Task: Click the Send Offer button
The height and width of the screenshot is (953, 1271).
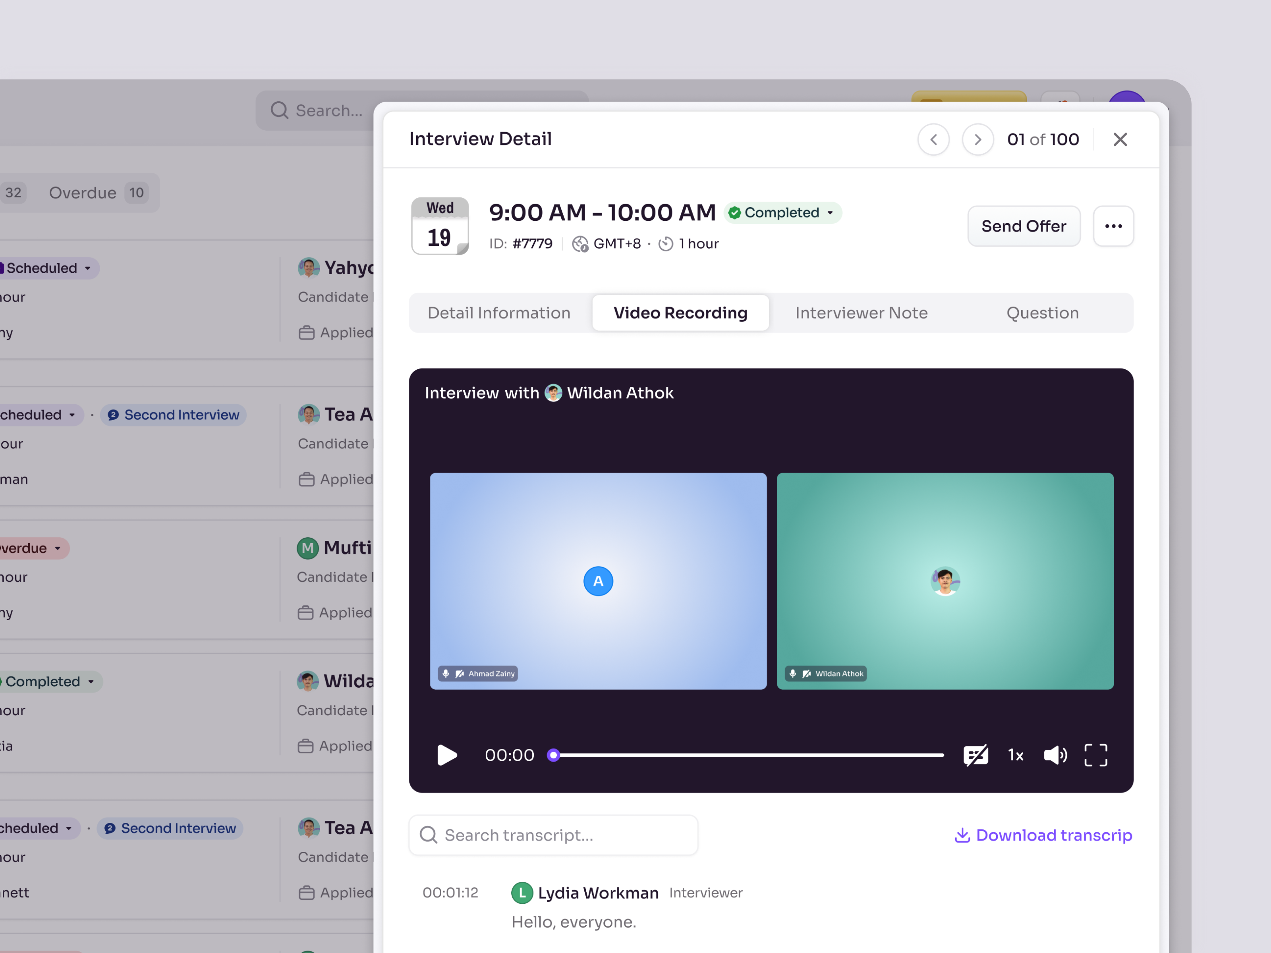Action: (1023, 226)
